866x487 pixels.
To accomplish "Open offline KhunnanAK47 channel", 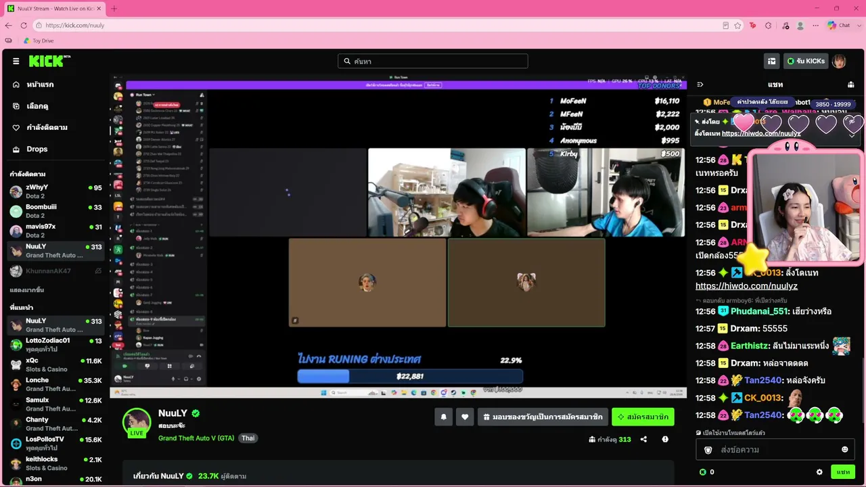I will pos(55,271).
